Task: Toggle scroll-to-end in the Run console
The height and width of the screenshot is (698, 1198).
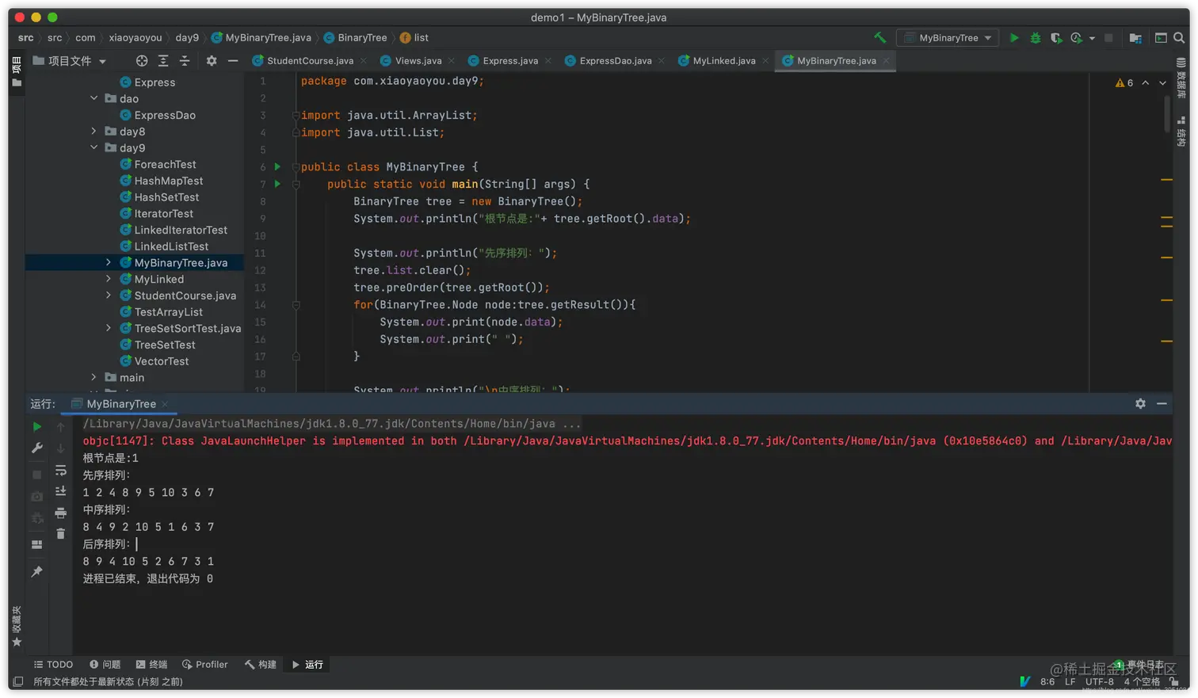Action: (x=61, y=491)
